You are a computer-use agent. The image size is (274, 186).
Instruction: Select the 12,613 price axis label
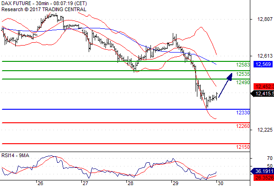(x=265, y=56)
